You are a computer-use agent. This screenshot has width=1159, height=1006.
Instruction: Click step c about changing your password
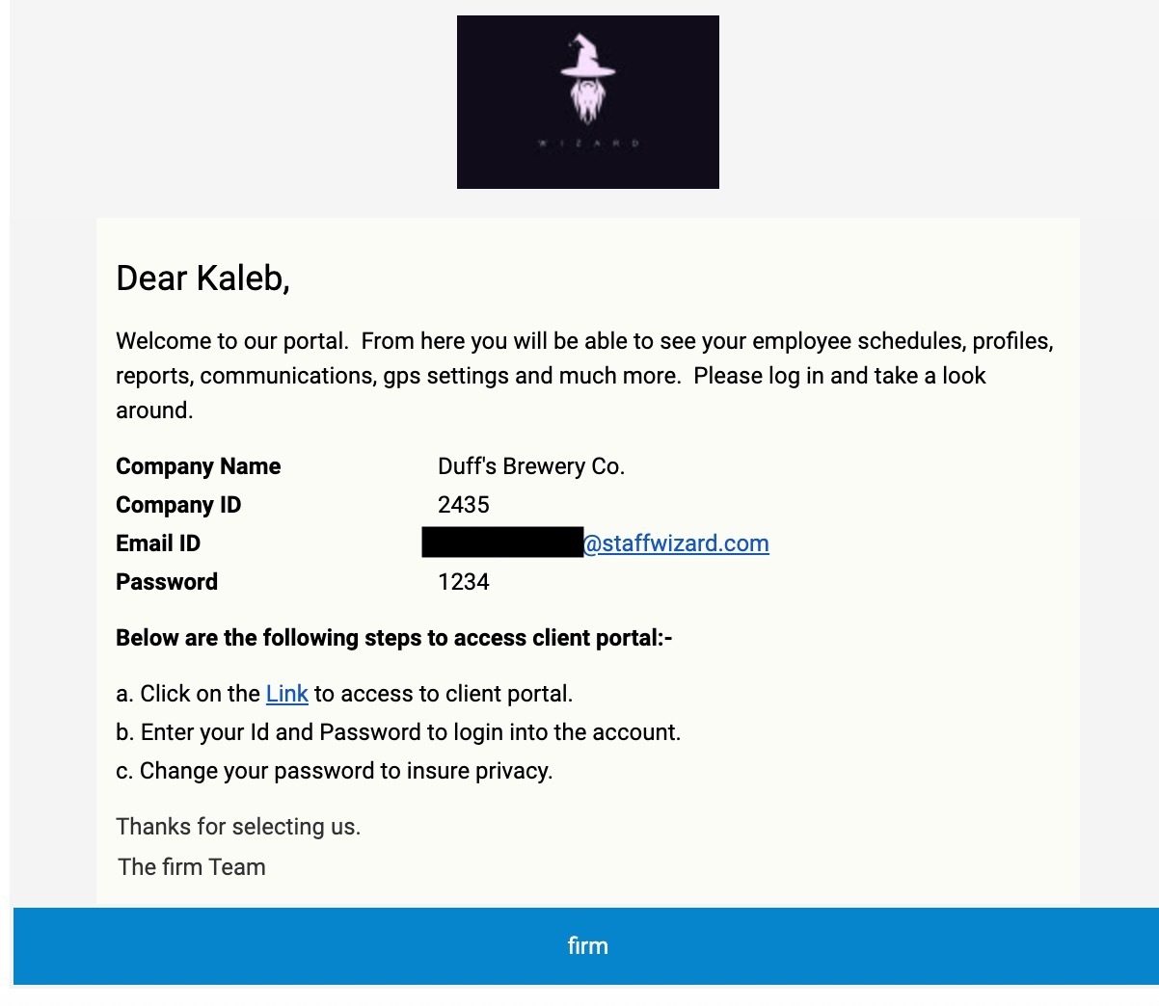(x=334, y=771)
